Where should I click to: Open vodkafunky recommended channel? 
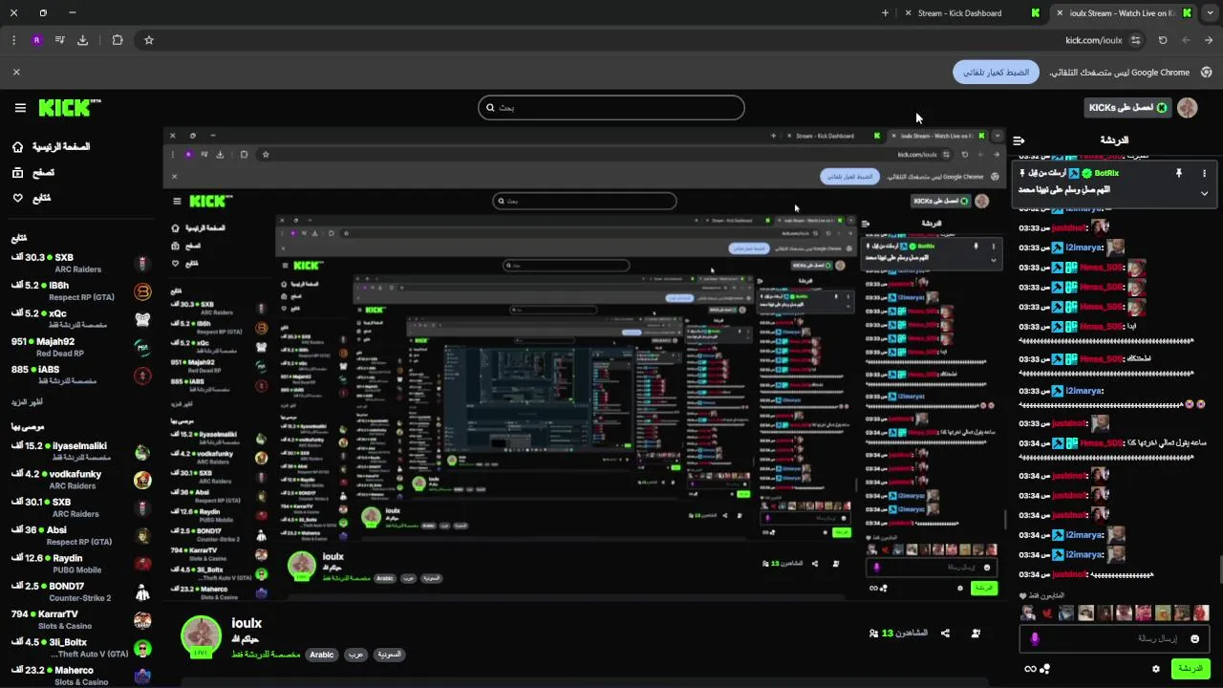(x=81, y=480)
